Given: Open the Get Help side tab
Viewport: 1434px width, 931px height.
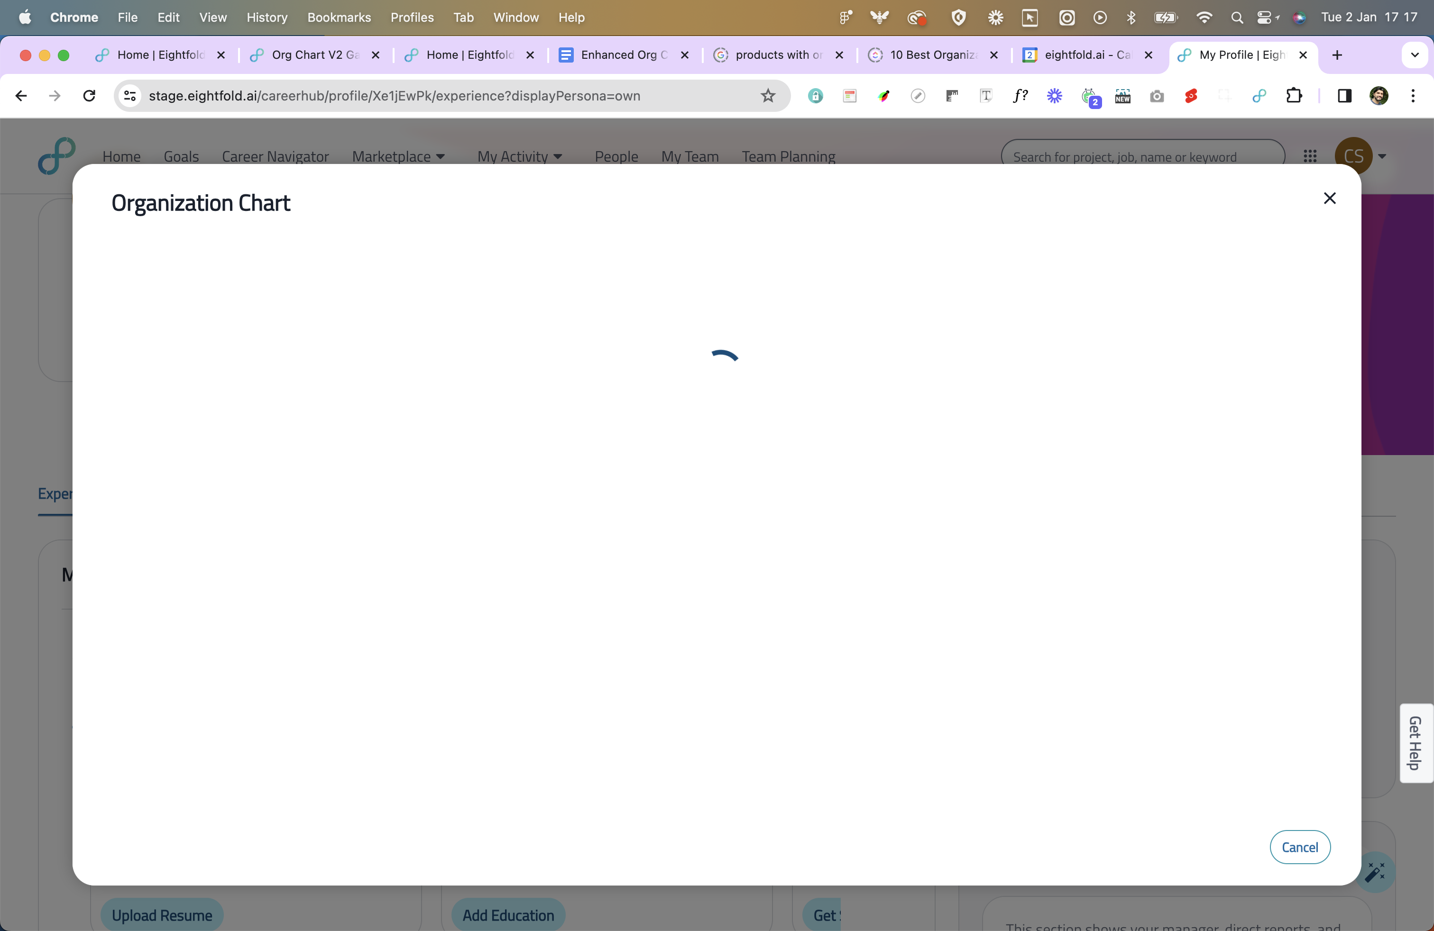Looking at the screenshot, I should tap(1416, 742).
